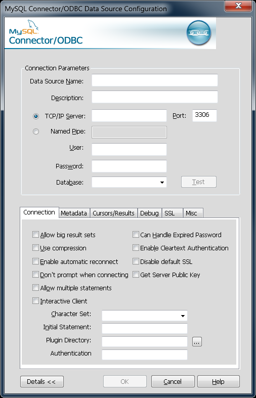Click the Port field showing 3306
The width and height of the screenshot is (256, 398).
tap(204, 115)
